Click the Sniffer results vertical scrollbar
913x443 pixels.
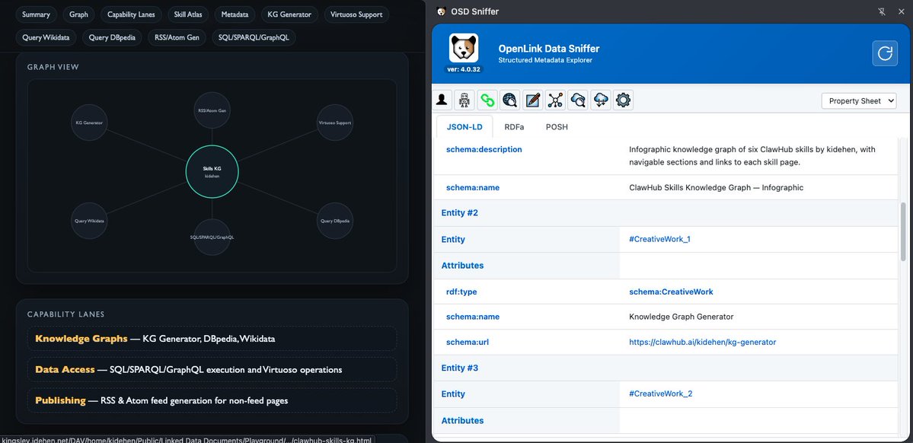point(903,231)
